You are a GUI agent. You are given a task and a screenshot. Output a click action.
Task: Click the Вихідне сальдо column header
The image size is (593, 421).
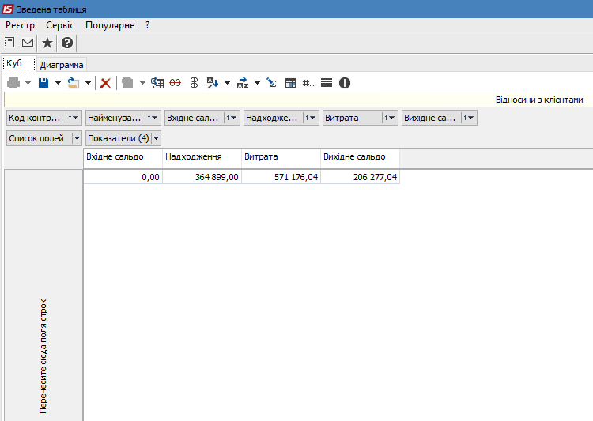click(x=360, y=159)
